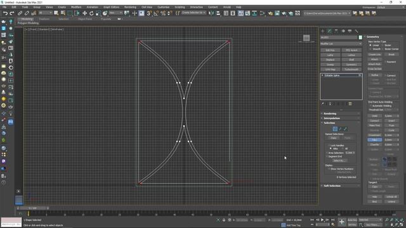Open the Customize menu
This screenshot has height=228, width=406.
(x=164, y=7)
